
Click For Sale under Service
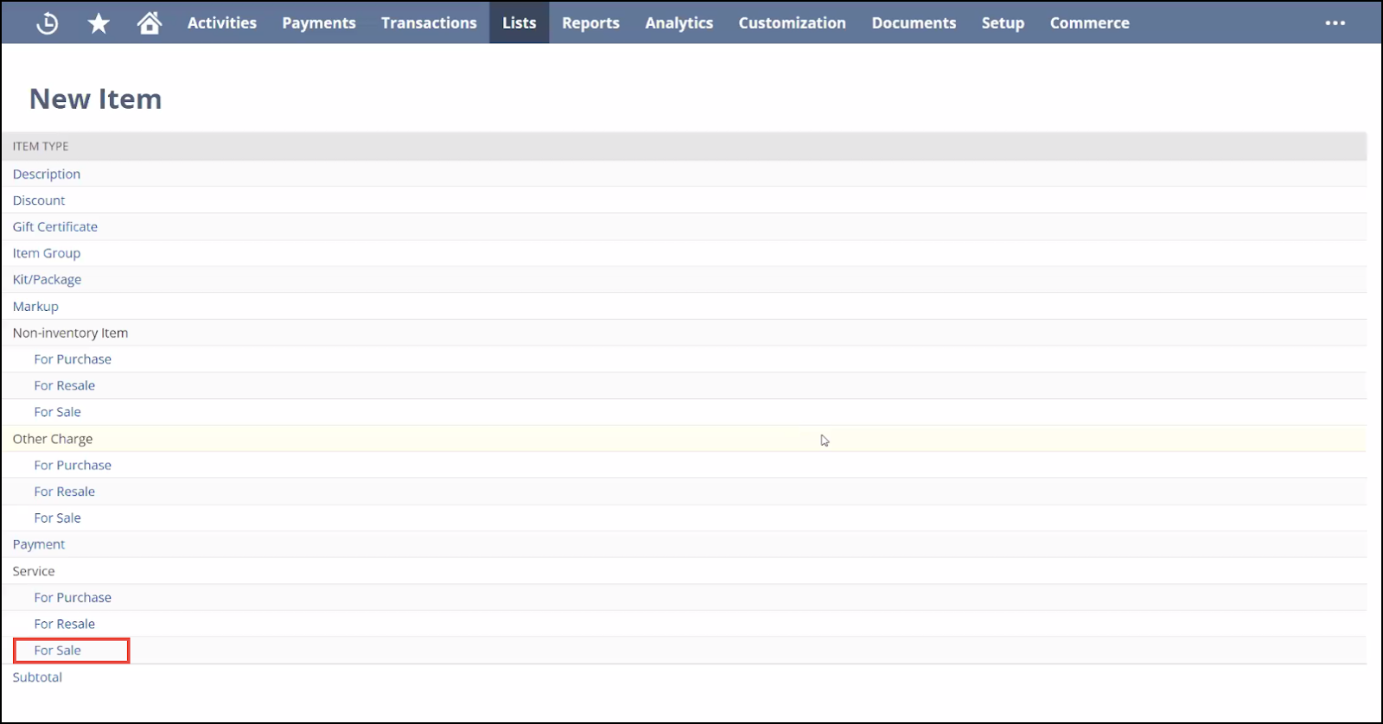click(58, 651)
